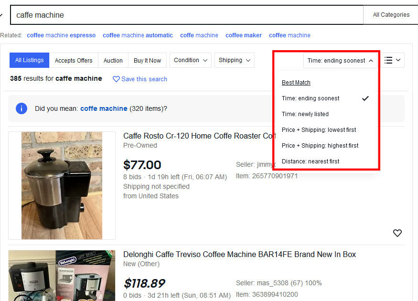Open related search coffee machine automatic

pyautogui.click(x=138, y=35)
